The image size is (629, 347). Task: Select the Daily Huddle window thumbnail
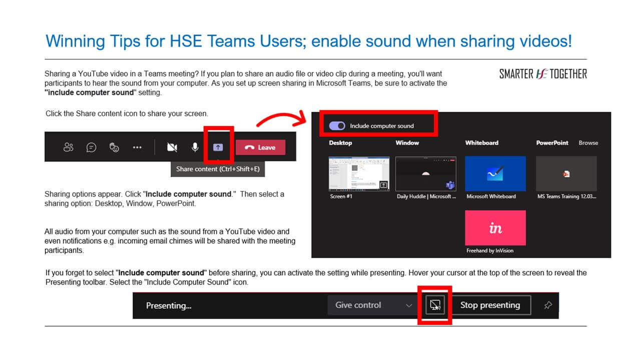click(x=426, y=173)
